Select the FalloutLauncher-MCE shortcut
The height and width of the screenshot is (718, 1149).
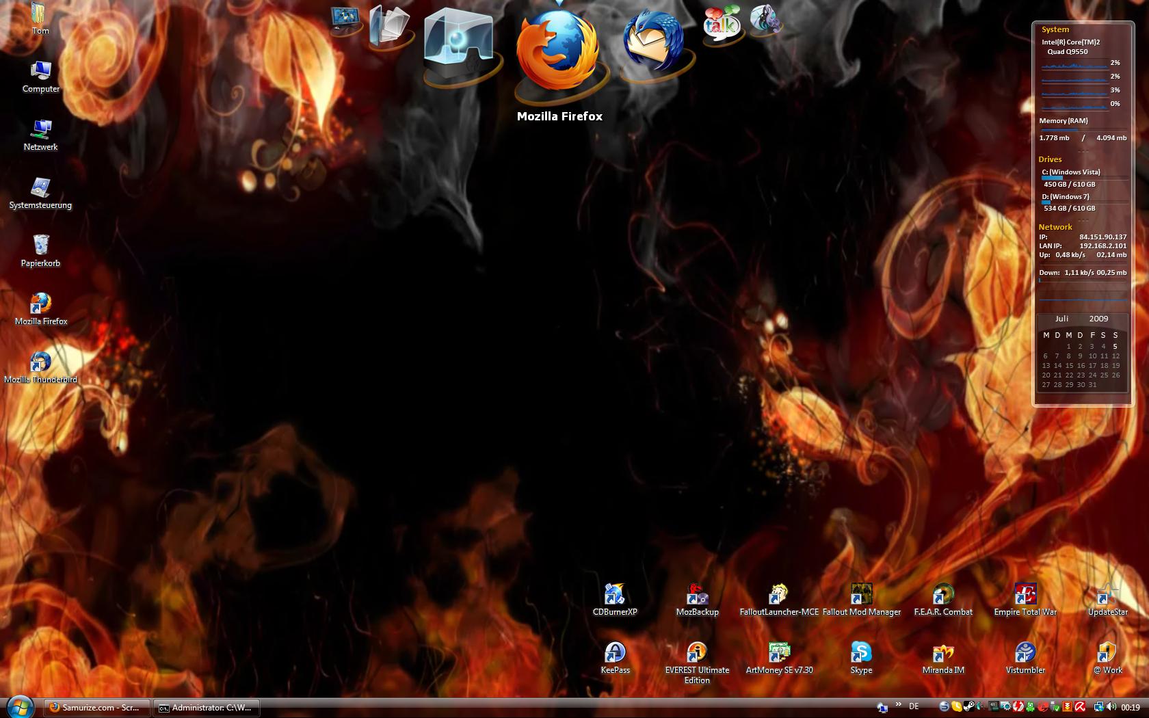click(x=779, y=600)
